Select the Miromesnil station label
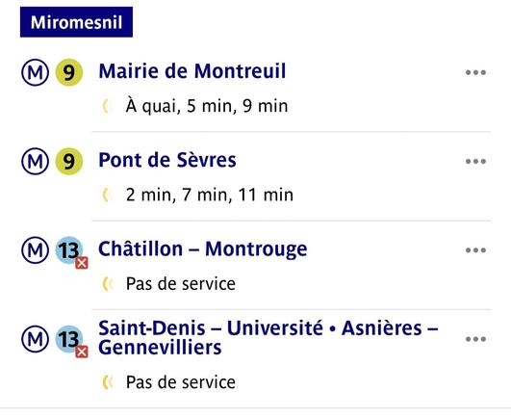Image resolution: width=511 pixels, height=418 pixels. click(76, 22)
